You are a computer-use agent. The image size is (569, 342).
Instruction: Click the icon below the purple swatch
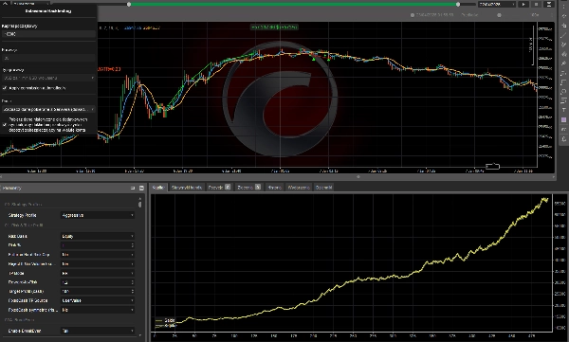point(563,129)
